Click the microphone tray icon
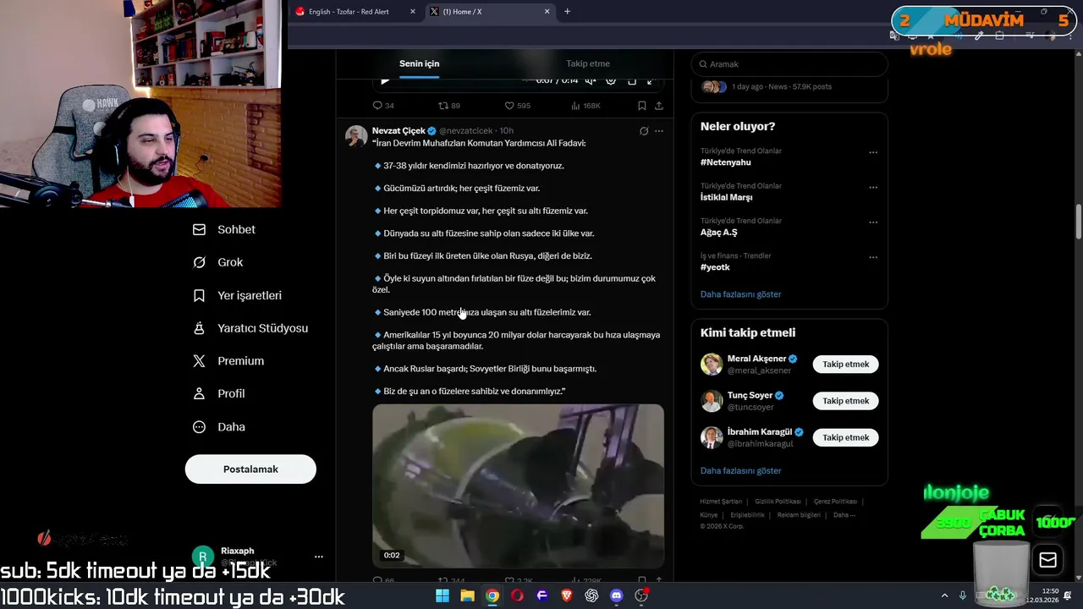1083x609 pixels. click(963, 595)
